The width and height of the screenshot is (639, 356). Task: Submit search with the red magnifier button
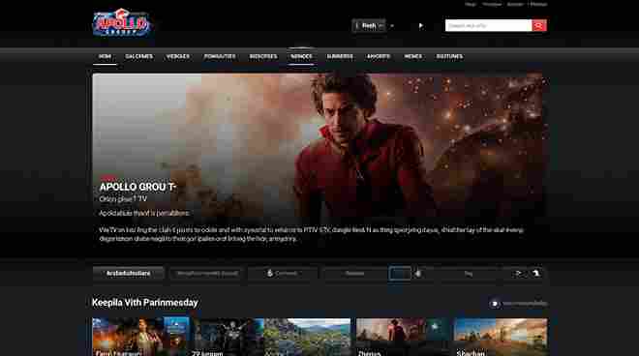(x=539, y=26)
